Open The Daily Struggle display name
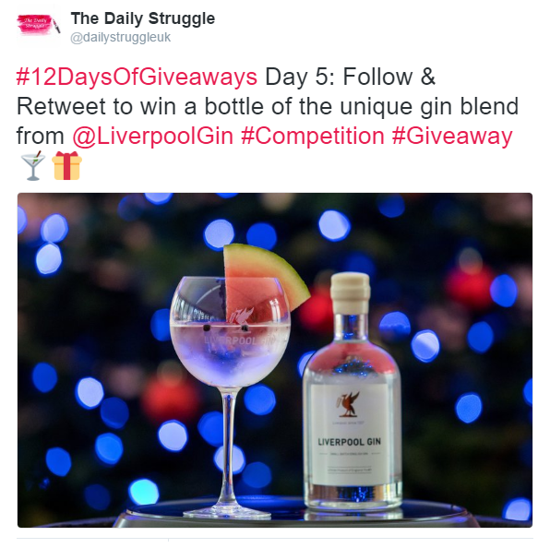 tap(143, 18)
